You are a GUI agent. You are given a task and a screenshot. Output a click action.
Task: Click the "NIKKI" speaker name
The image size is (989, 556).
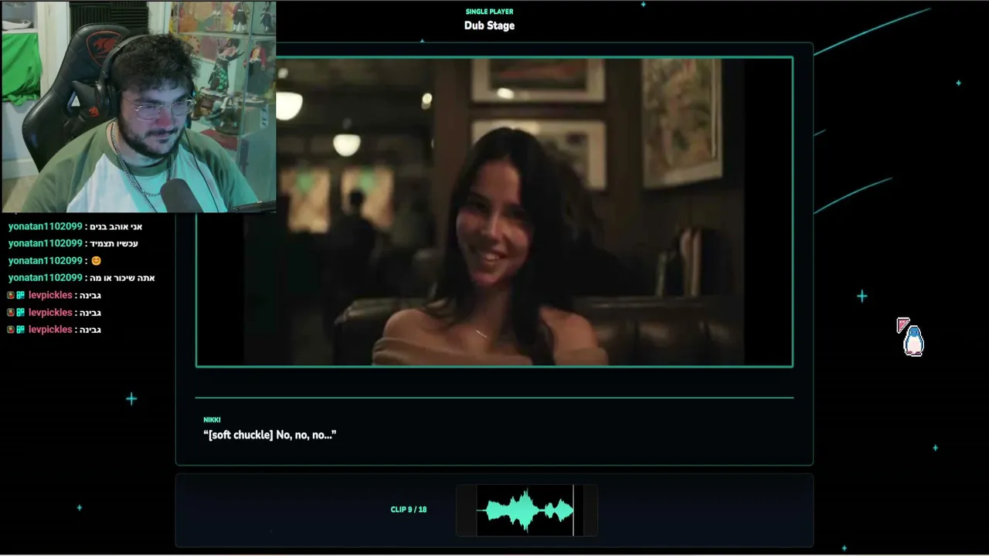pyautogui.click(x=212, y=420)
